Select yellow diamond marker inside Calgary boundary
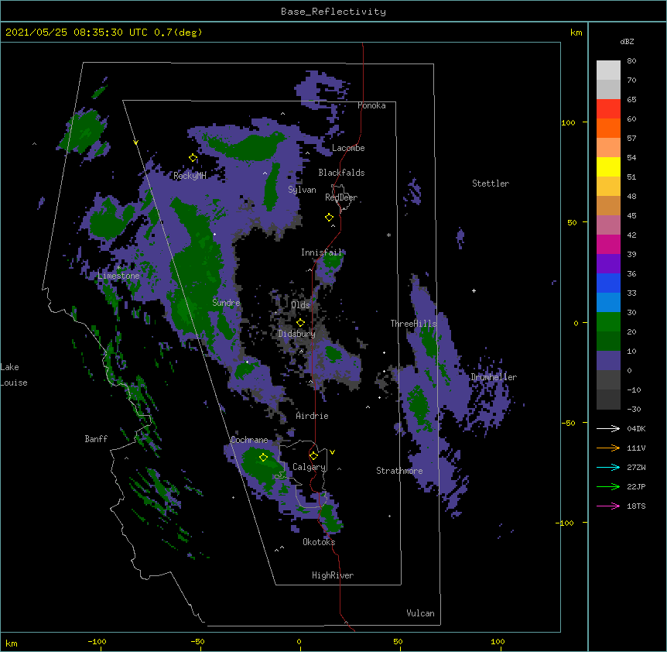The image size is (667, 652). click(313, 456)
